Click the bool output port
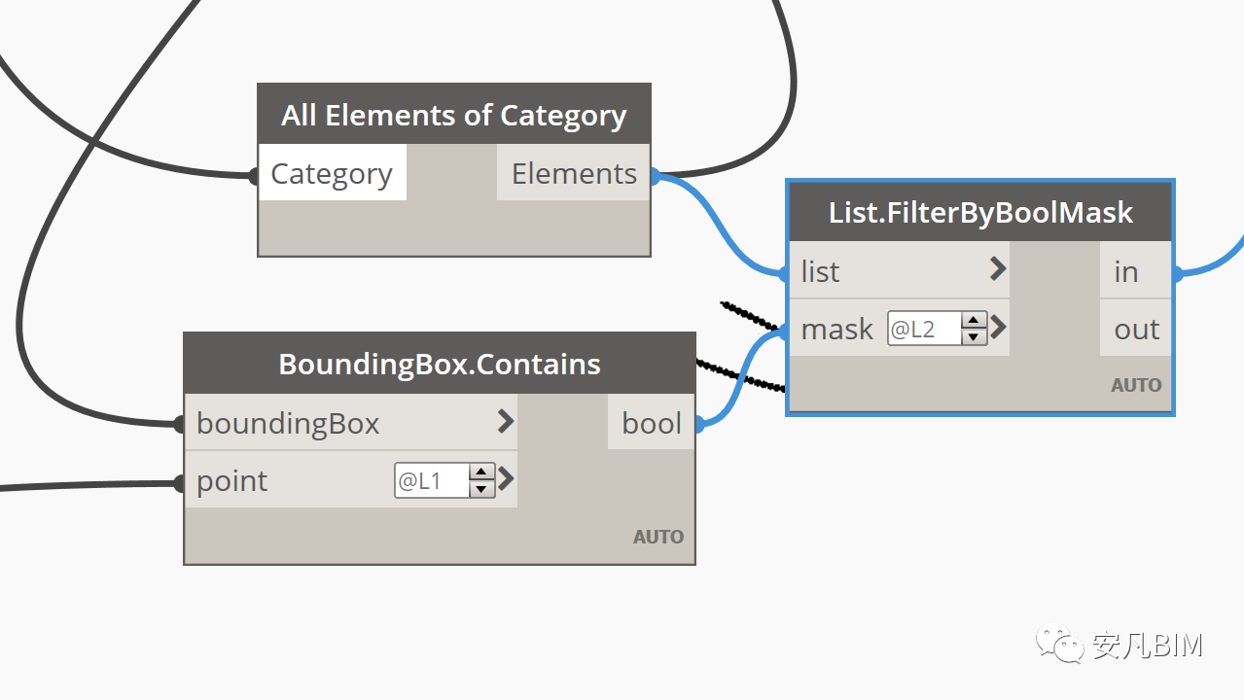The width and height of the screenshot is (1244, 700). [x=652, y=423]
